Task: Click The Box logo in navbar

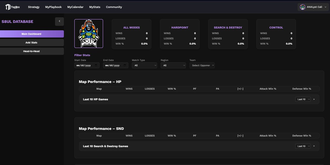Action: tap(12, 7)
